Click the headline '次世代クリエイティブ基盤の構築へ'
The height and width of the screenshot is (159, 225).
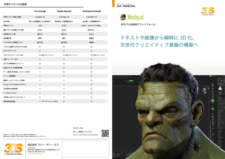pos(159,45)
